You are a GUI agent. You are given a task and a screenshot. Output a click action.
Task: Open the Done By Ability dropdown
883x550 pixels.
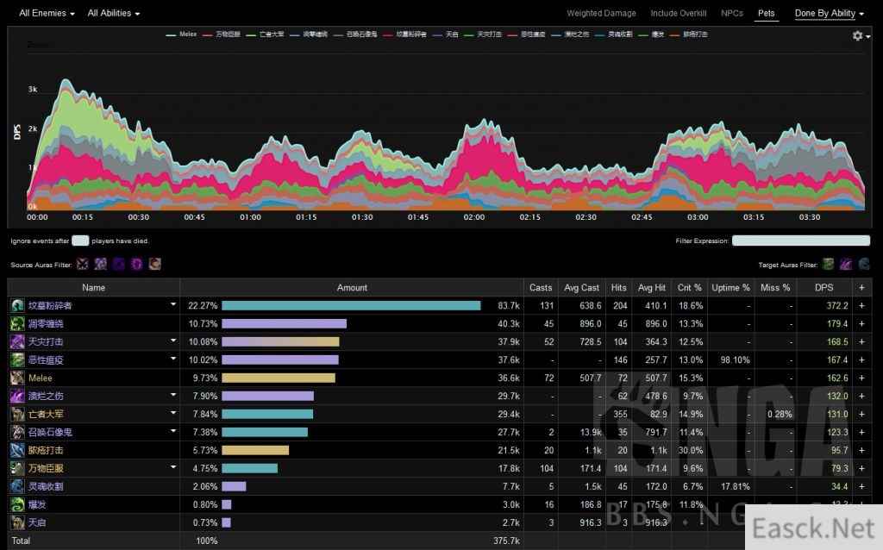point(829,14)
